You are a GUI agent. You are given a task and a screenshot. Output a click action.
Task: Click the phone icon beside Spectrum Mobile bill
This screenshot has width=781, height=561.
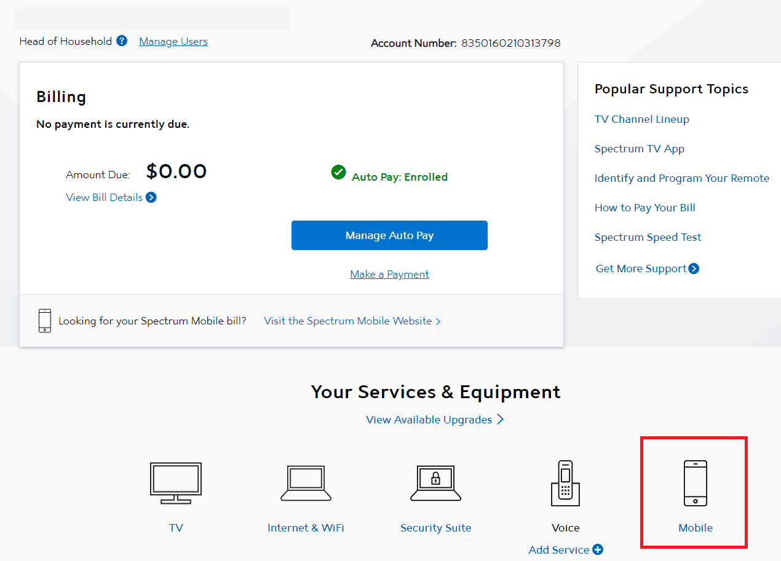(x=45, y=321)
